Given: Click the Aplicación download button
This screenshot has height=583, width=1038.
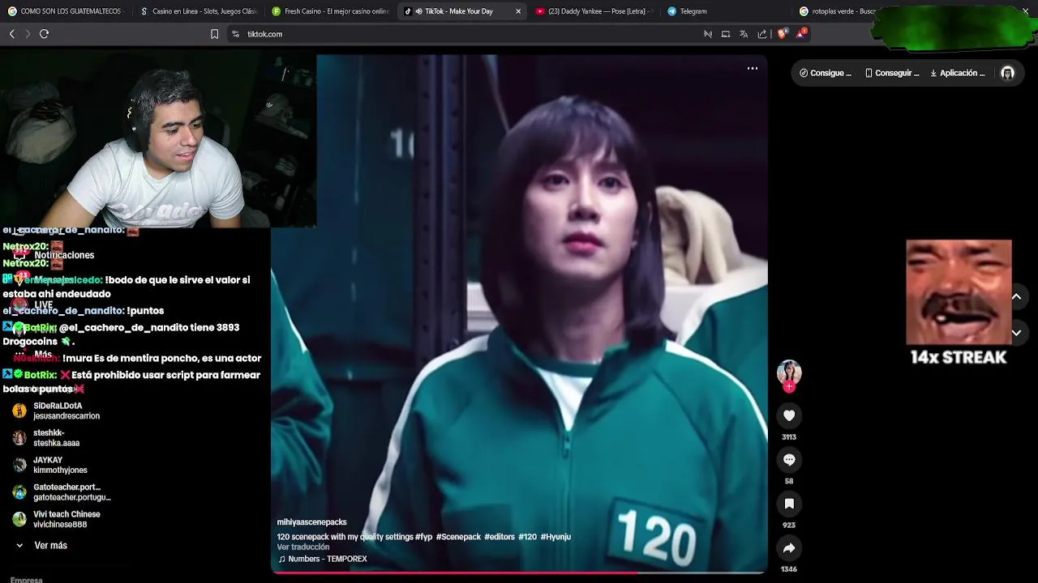Looking at the screenshot, I should pos(958,73).
